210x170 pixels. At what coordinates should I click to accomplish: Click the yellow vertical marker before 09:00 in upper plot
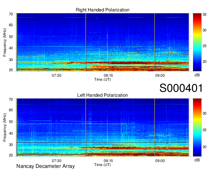[154, 42]
